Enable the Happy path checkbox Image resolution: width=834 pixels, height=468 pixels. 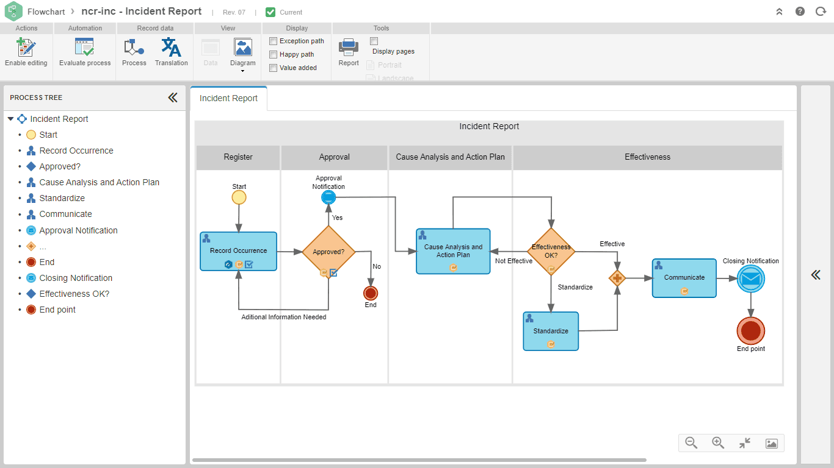tap(274, 54)
